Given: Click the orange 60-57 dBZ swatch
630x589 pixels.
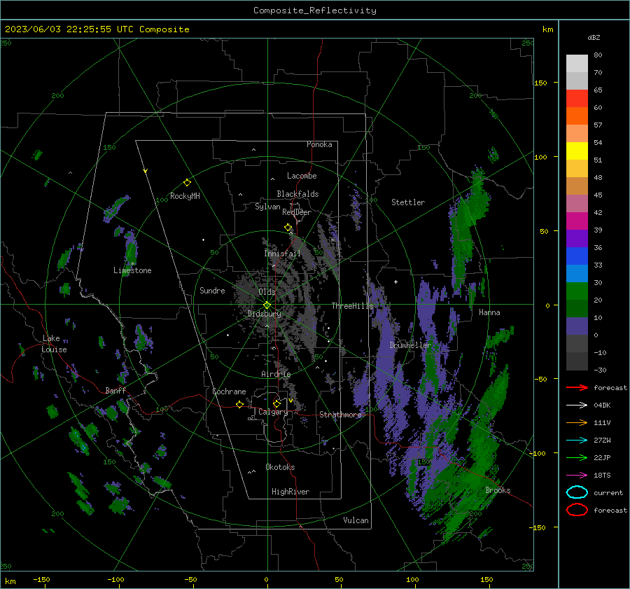Looking at the screenshot, I should point(577,116).
